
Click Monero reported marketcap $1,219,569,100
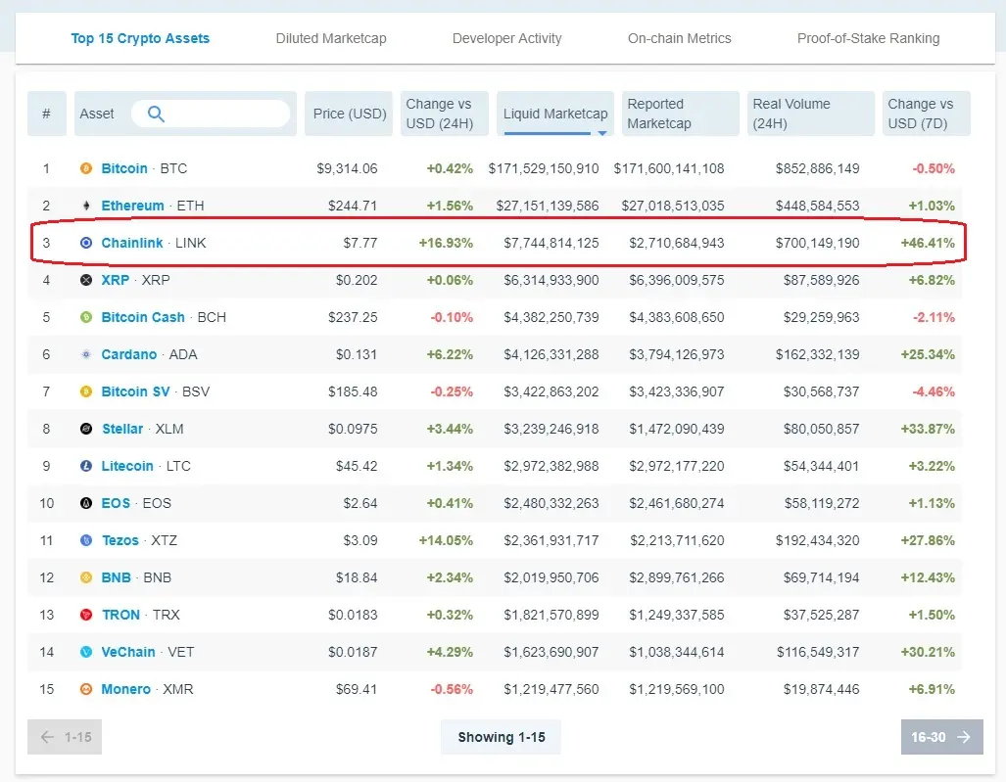coord(677,689)
